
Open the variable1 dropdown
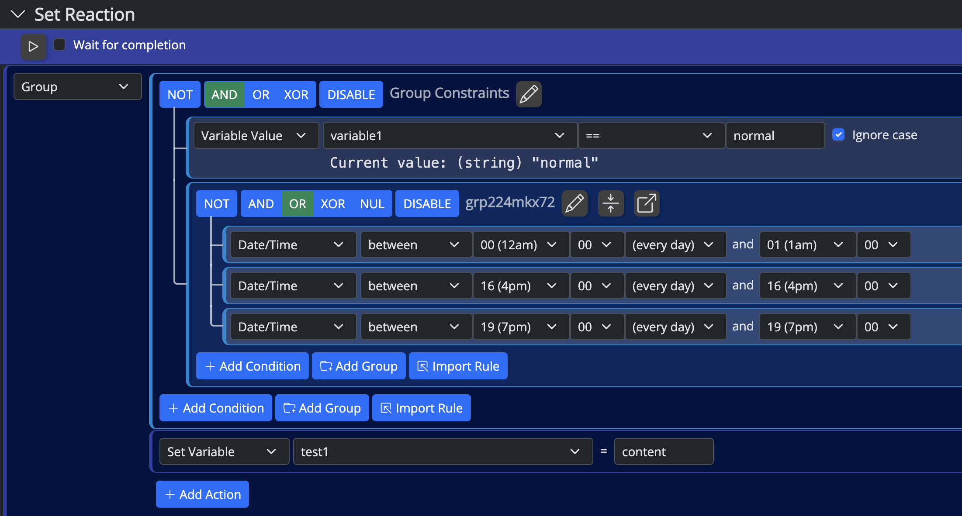[x=450, y=136]
